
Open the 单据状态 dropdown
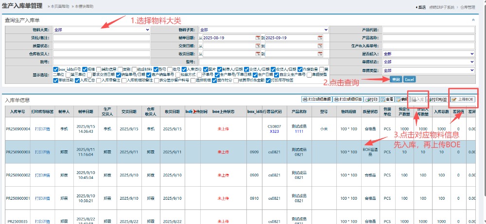428,62
